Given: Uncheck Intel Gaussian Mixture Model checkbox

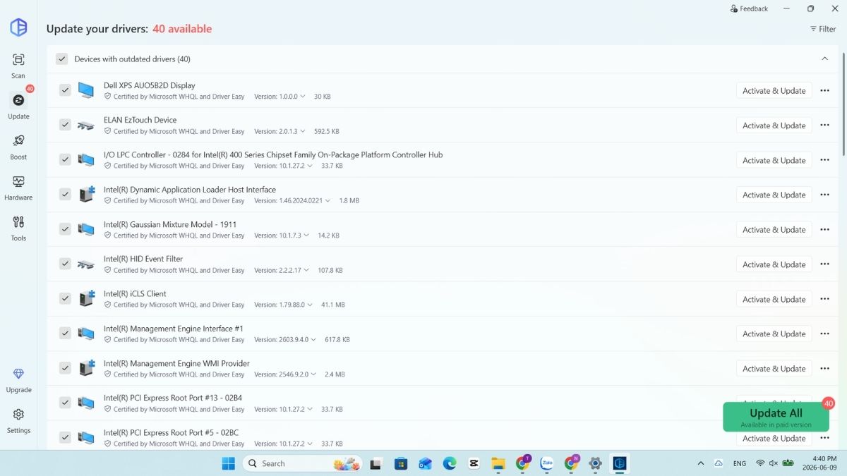Looking at the screenshot, I should (x=65, y=228).
